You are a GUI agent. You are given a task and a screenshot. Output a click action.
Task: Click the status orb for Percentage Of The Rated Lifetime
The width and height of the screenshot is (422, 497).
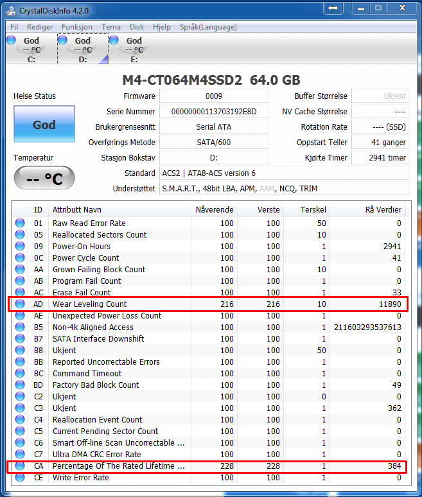pos(20,466)
